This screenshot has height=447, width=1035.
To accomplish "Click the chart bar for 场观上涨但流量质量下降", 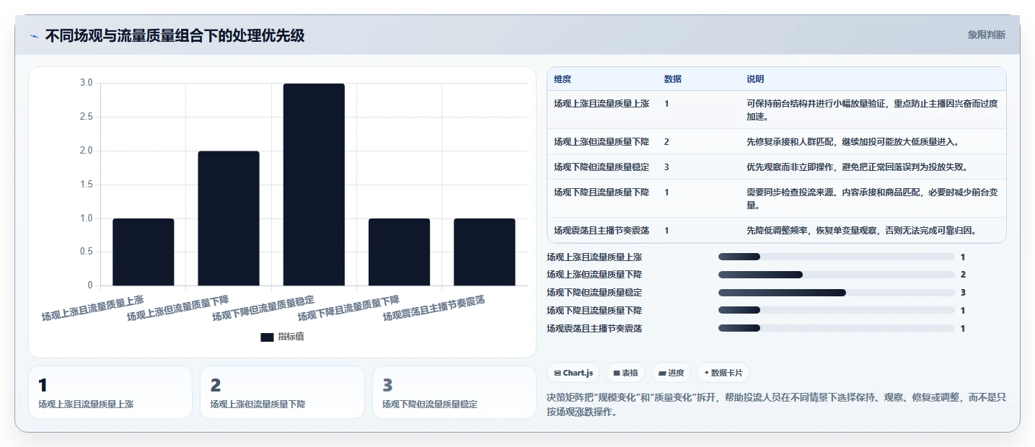I will coord(229,218).
